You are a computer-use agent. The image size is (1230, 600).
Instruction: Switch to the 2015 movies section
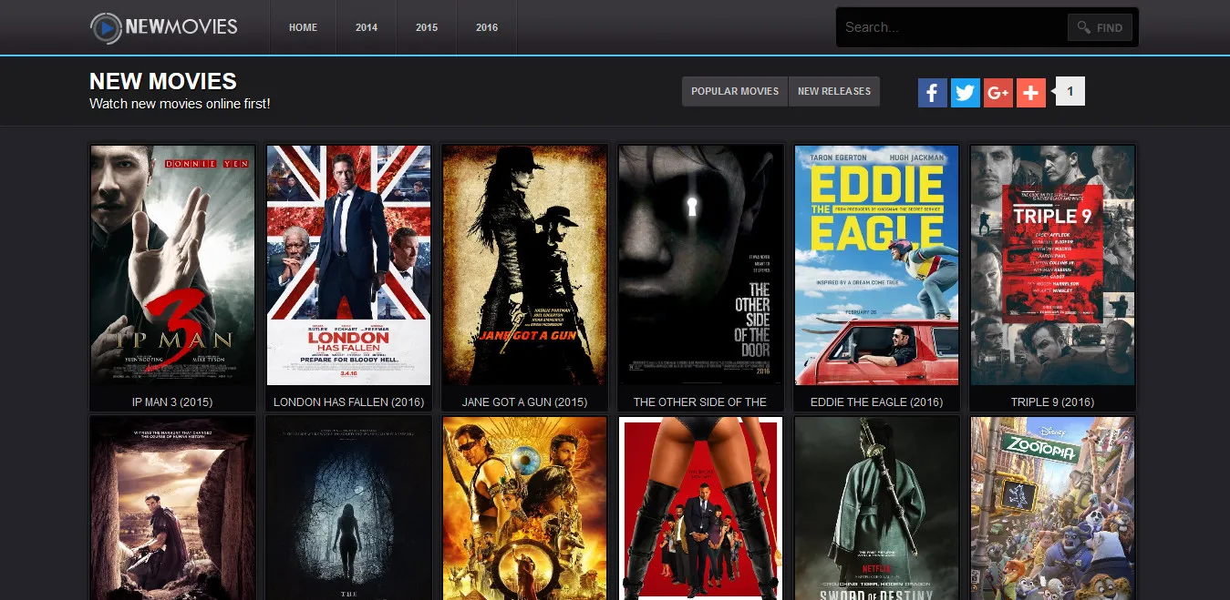click(426, 27)
